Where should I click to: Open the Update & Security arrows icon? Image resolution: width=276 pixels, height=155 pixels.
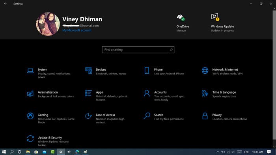click(30, 138)
